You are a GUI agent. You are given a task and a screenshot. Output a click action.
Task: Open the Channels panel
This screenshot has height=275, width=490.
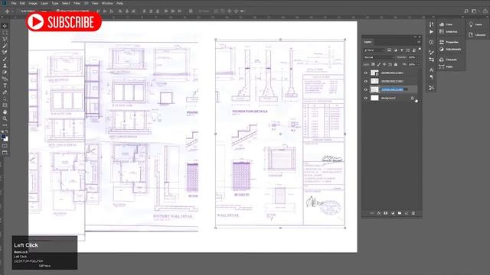(x=449, y=60)
